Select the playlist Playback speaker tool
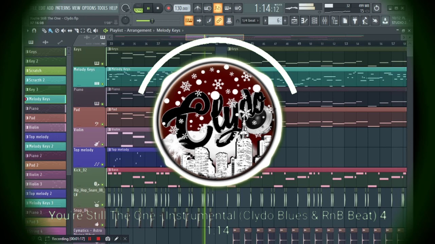This screenshot has width=435, height=244. pyautogui.click(x=95, y=30)
